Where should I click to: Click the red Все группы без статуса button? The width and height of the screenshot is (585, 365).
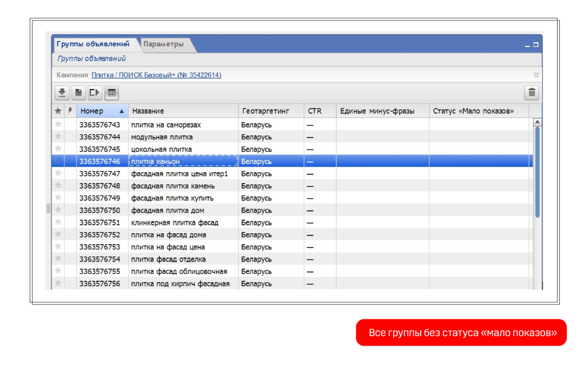point(461,332)
